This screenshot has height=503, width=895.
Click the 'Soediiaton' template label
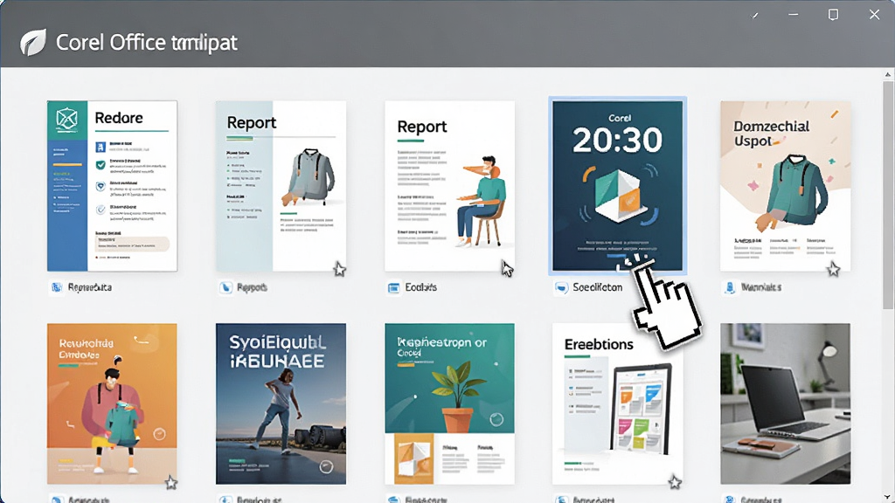coord(598,287)
